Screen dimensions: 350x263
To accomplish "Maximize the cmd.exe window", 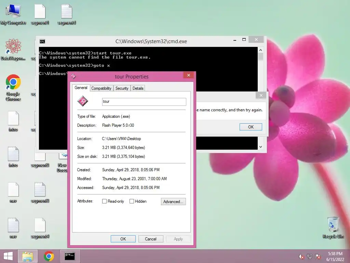I will [x=244, y=40].
